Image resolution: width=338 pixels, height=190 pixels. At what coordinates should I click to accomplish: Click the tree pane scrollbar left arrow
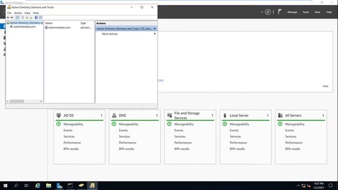(x=7, y=101)
